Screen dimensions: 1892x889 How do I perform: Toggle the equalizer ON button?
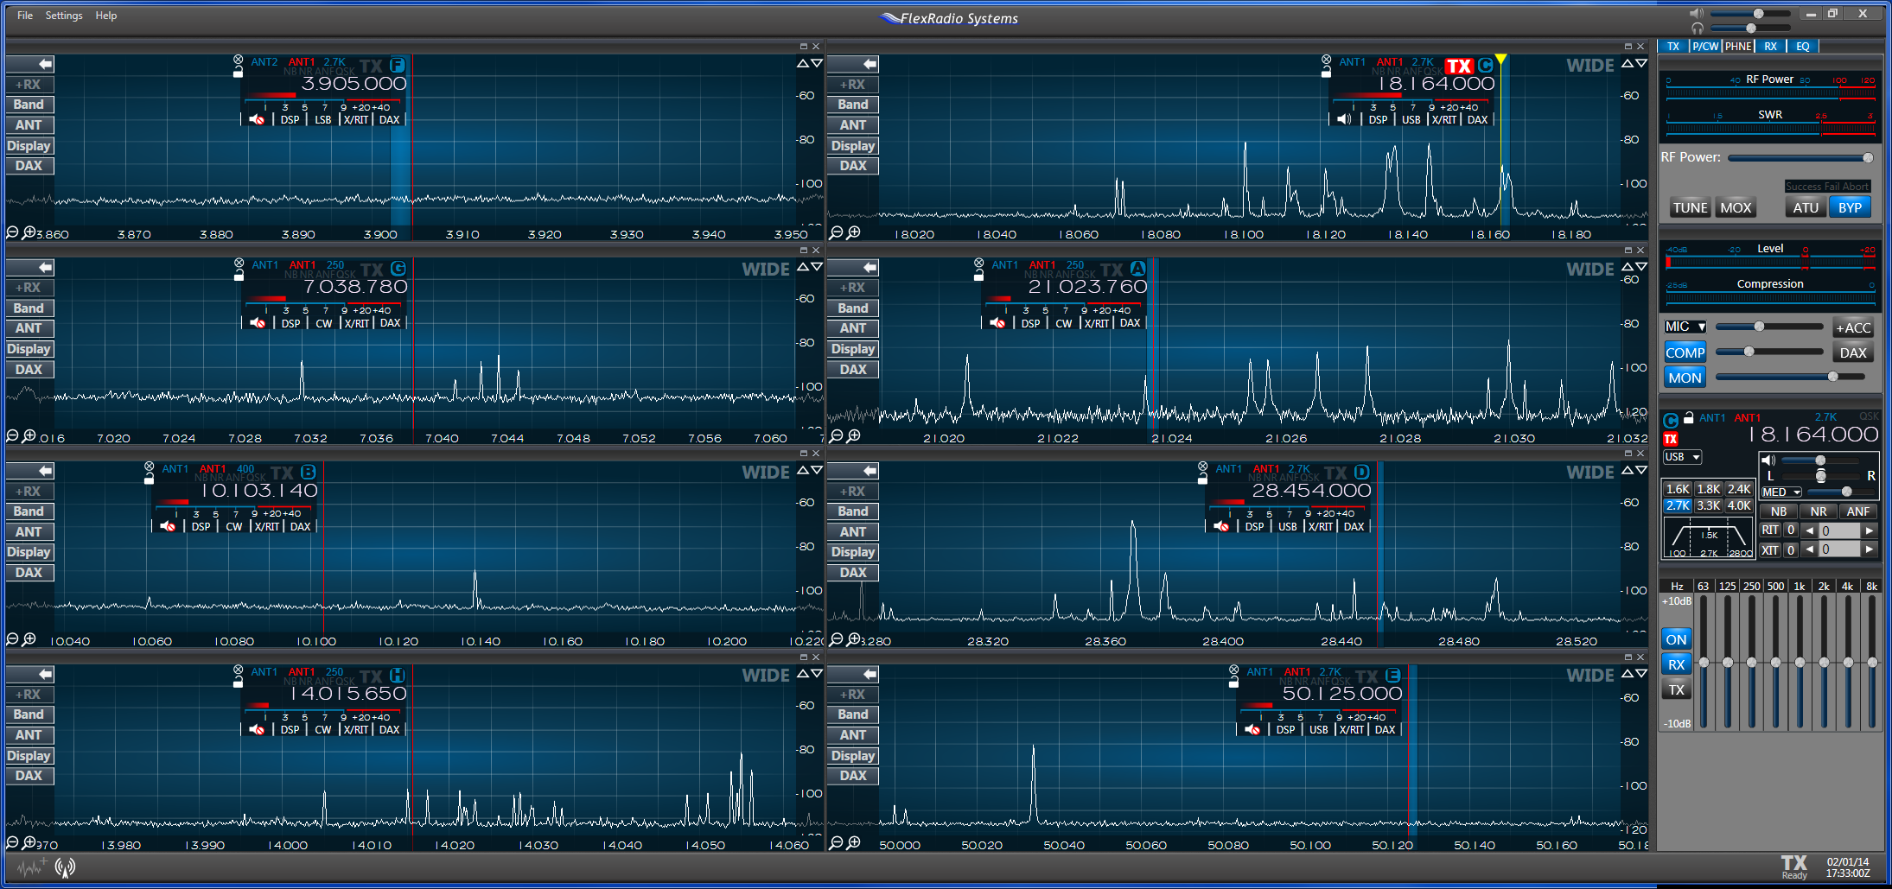[1676, 639]
